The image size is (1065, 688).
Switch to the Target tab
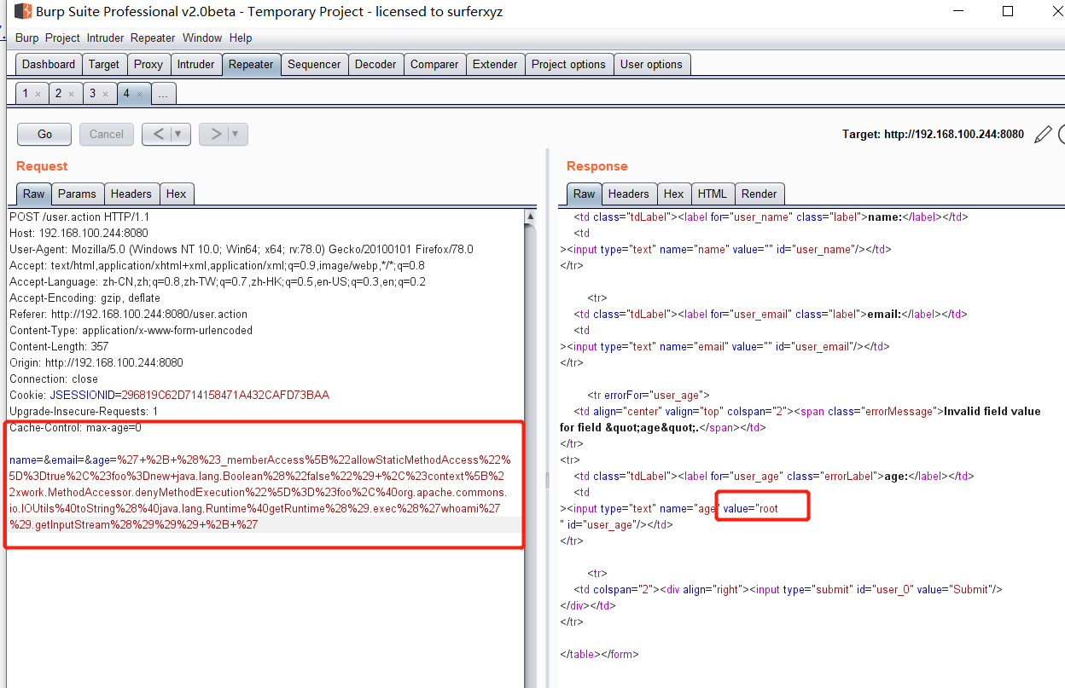click(104, 64)
